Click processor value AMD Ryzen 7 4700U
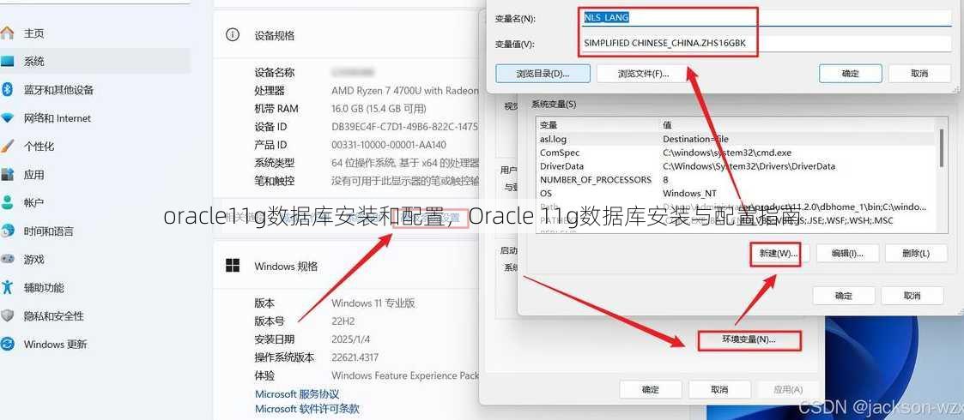 coord(404,90)
